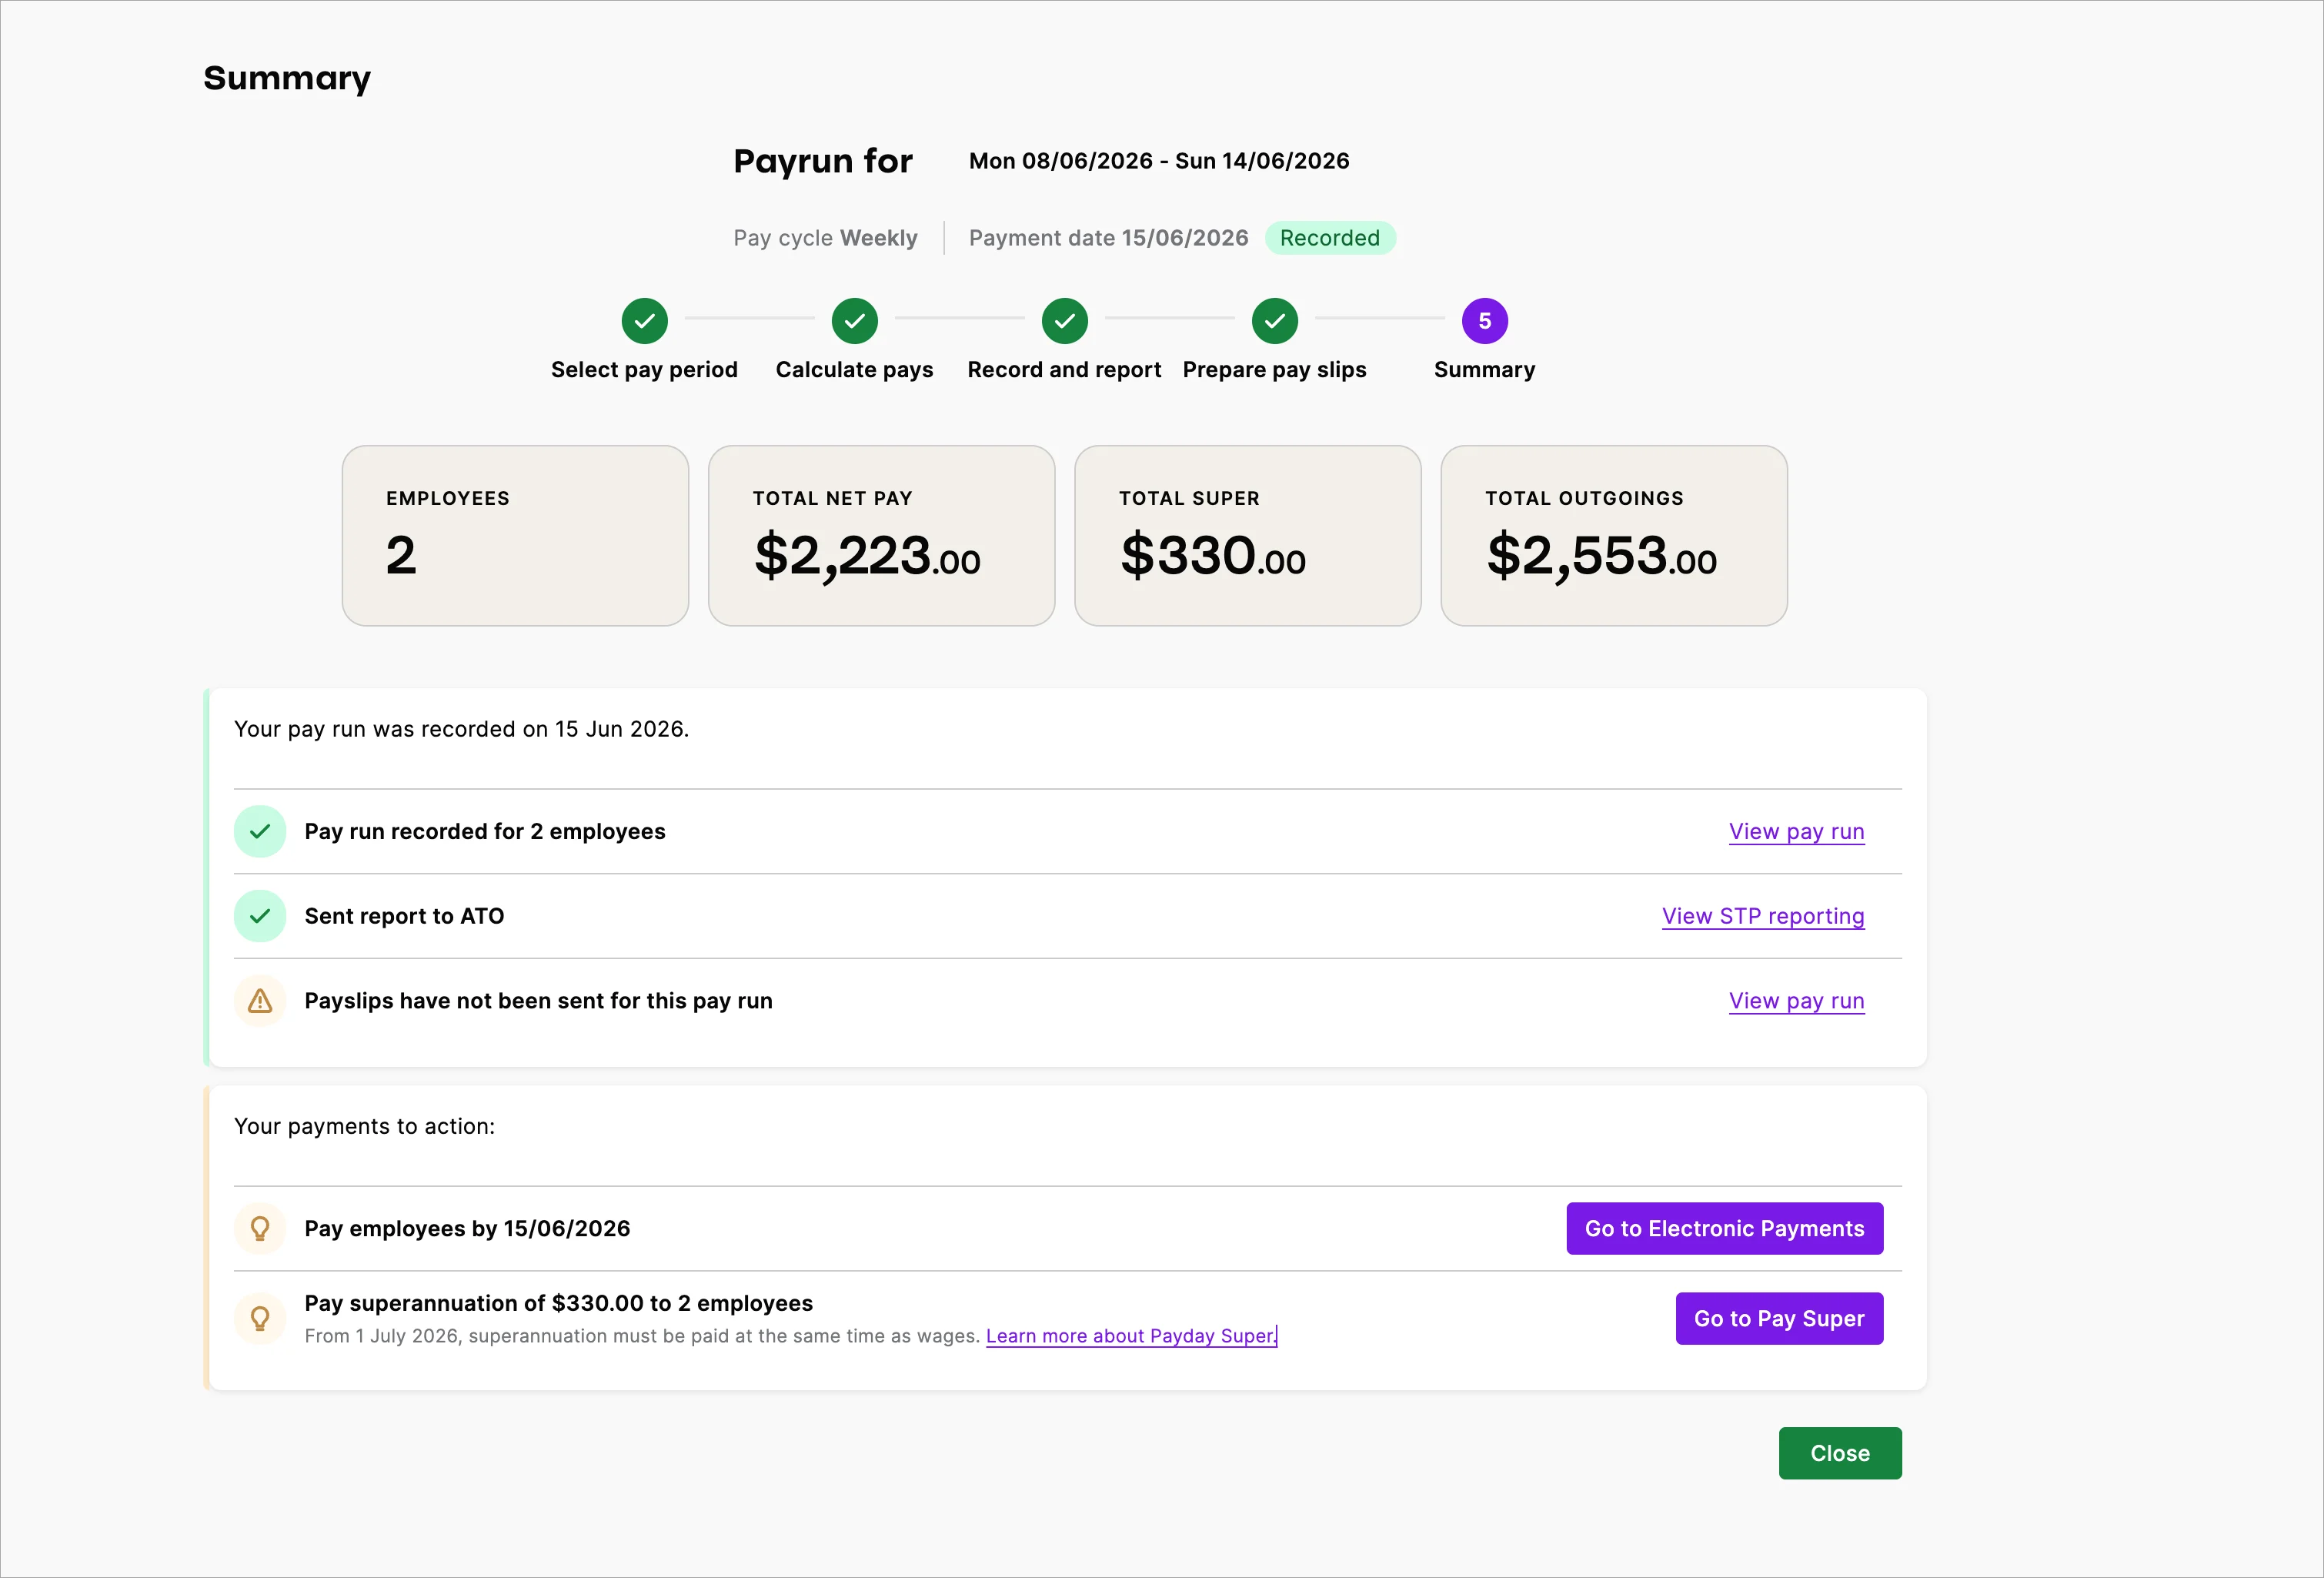Click the Close button at the bottom
Image resolution: width=2324 pixels, height=1578 pixels.
1839,1453
